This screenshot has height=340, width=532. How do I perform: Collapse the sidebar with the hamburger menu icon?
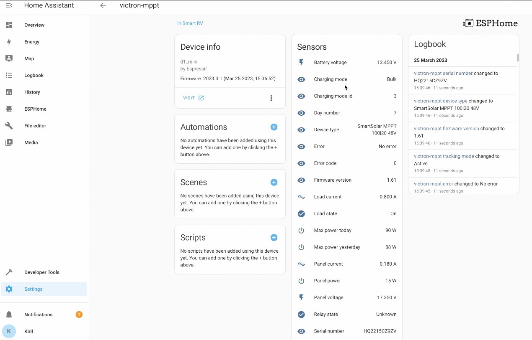pyautogui.click(x=9, y=5)
